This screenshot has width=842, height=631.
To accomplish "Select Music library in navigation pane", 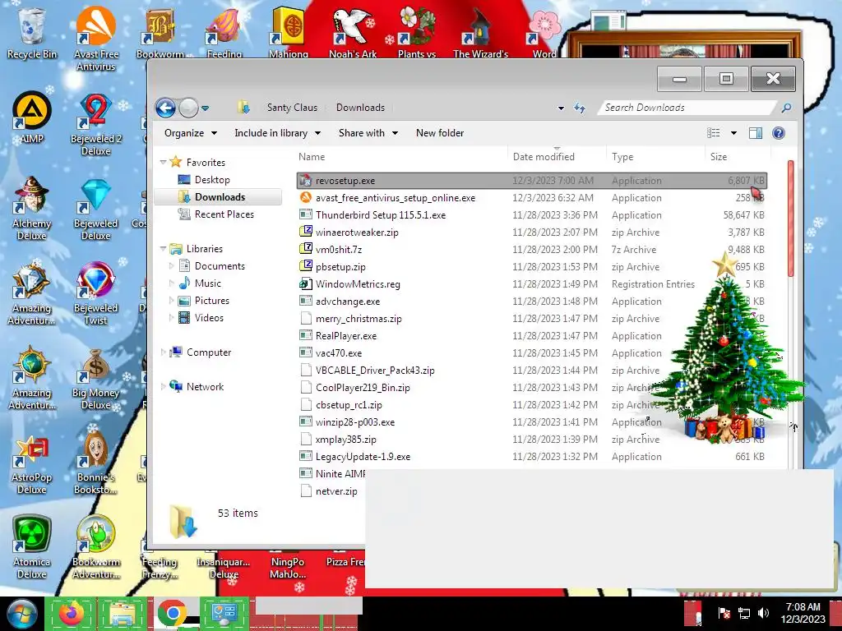I will (x=207, y=283).
